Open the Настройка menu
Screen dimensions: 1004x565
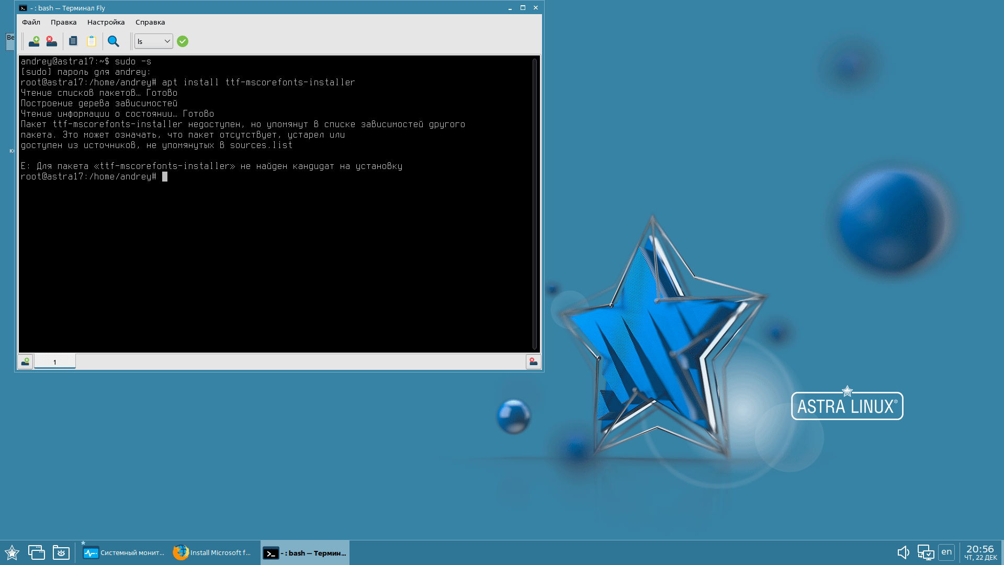coord(106,22)
